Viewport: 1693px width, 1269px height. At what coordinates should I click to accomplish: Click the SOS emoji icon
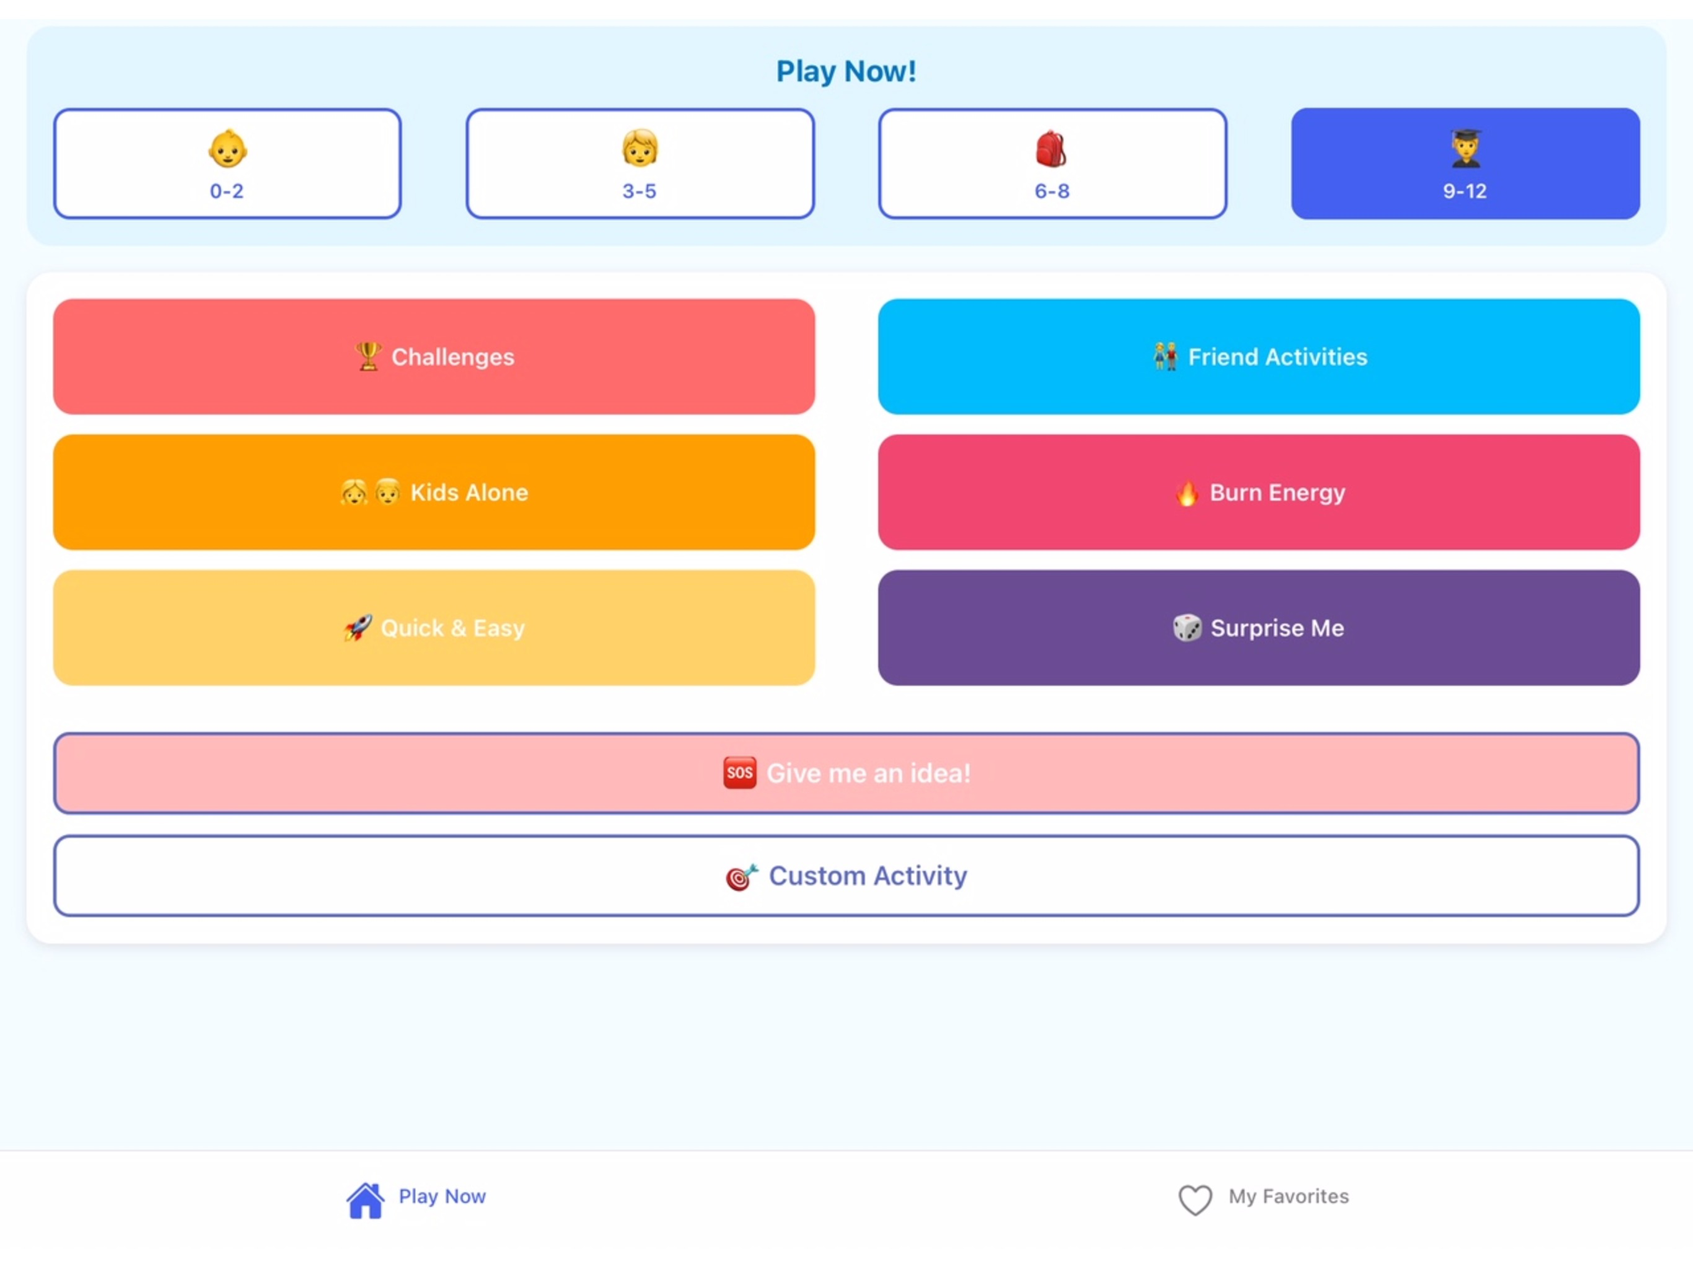739,773
